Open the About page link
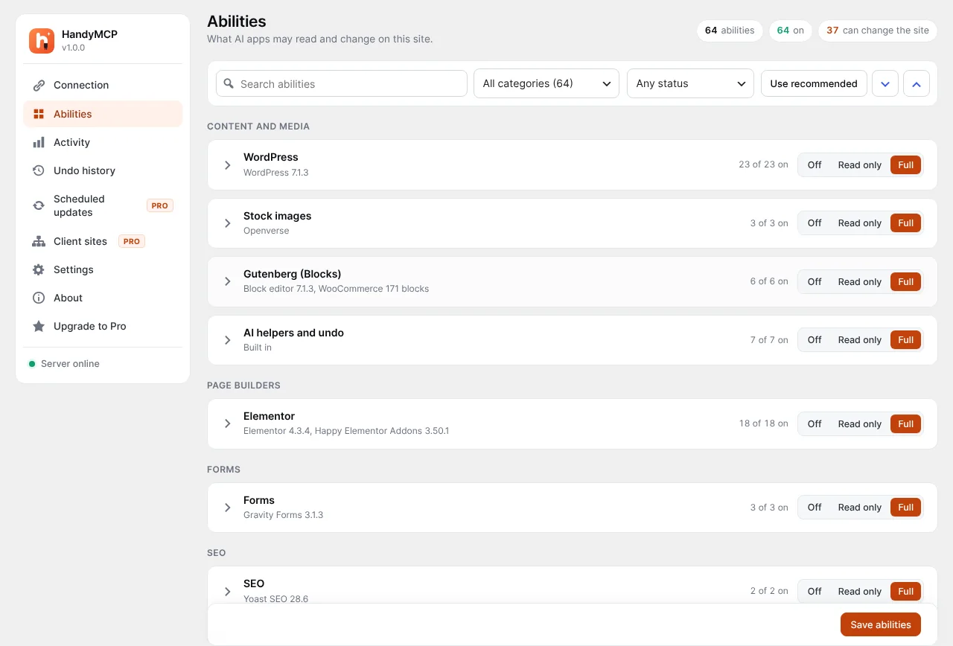 click(x=103, y=298)
